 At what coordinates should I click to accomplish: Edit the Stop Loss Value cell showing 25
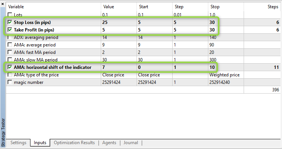pos(119,22)
